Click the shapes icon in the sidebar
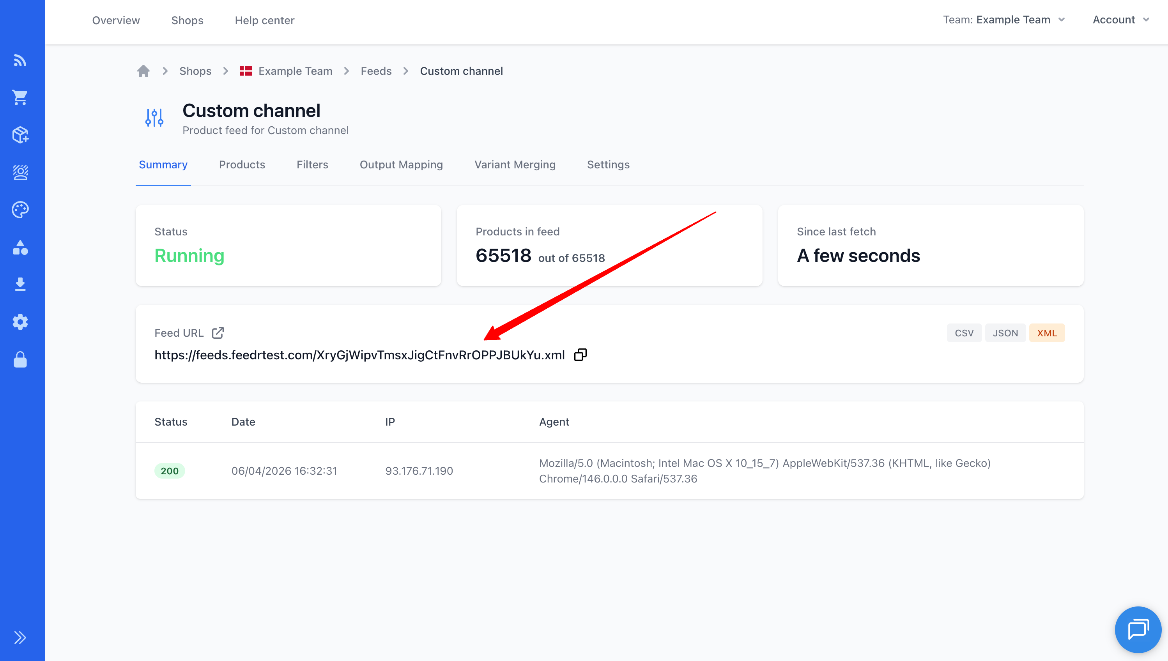The image size is (1168, 661). pos(20,248)
